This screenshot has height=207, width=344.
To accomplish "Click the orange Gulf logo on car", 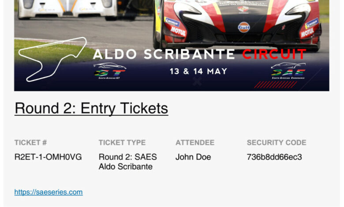I will (x=243, y=27).
